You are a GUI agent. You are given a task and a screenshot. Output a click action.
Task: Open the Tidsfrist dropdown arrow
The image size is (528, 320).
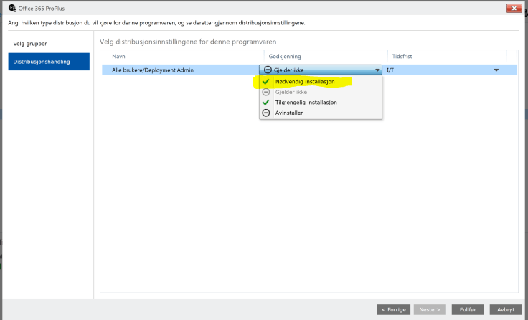tap(496, 70)
